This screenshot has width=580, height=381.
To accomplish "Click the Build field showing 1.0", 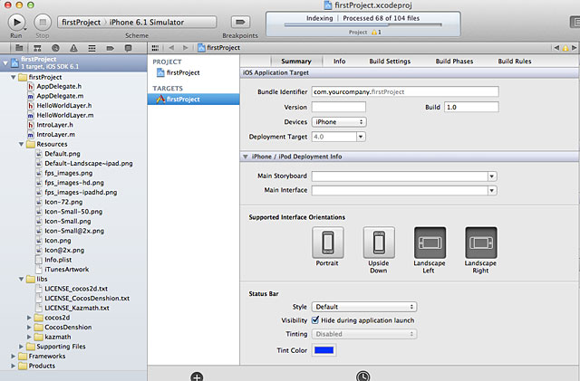I will [x=471, y=107].
